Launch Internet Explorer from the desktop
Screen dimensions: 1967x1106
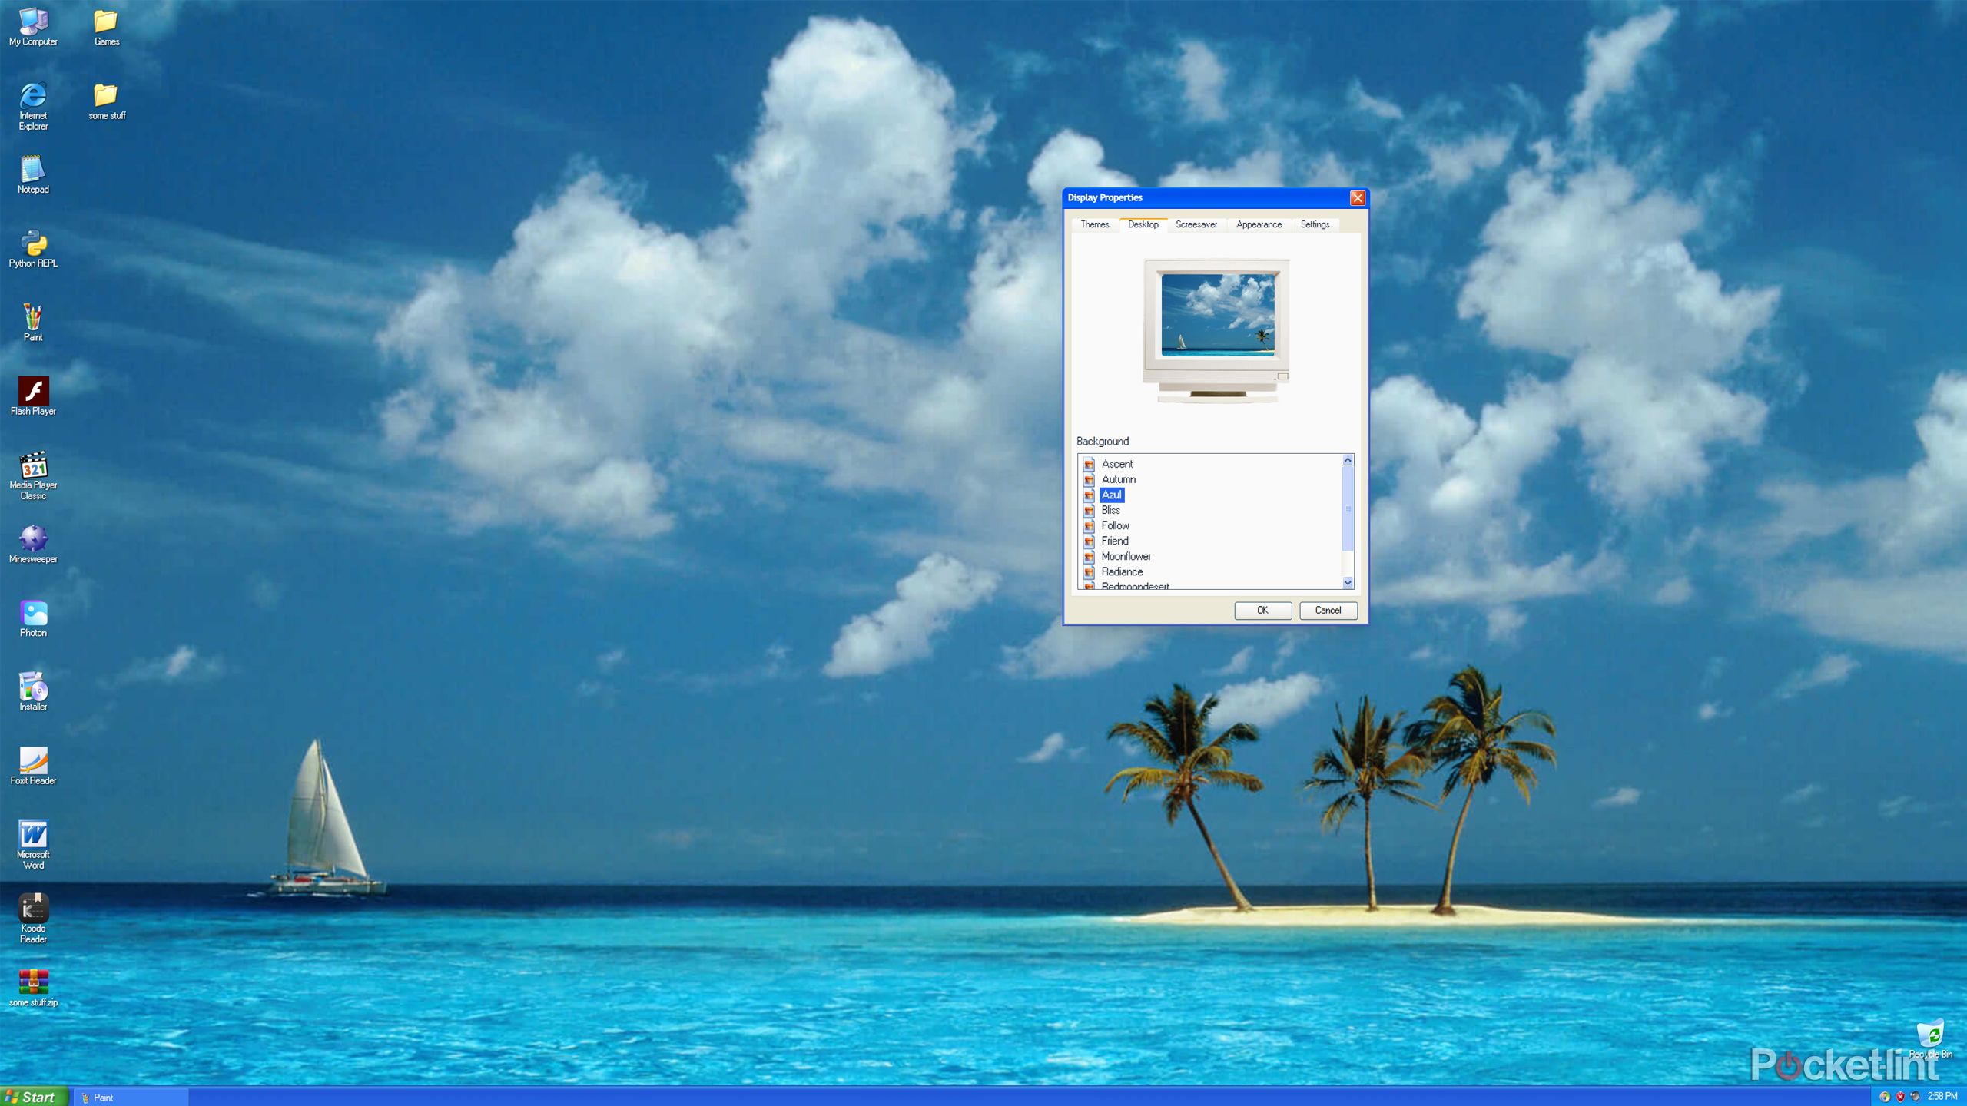coord(33,106)
